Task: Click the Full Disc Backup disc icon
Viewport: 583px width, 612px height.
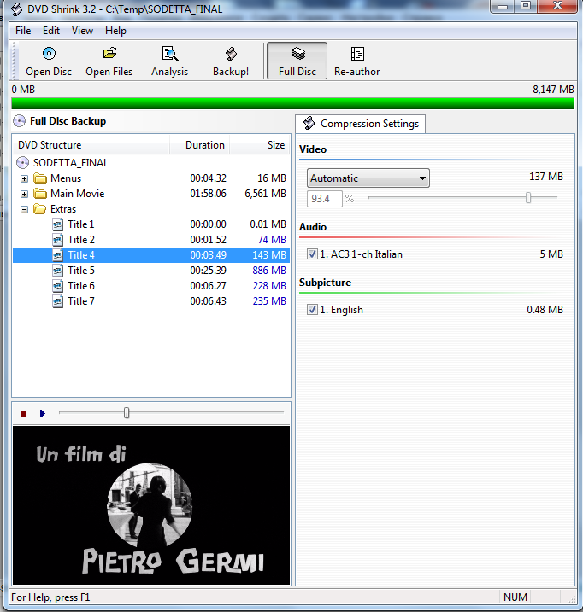Action: [19, 121]
